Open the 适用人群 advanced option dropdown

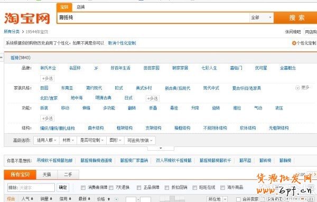coord(46,140)
